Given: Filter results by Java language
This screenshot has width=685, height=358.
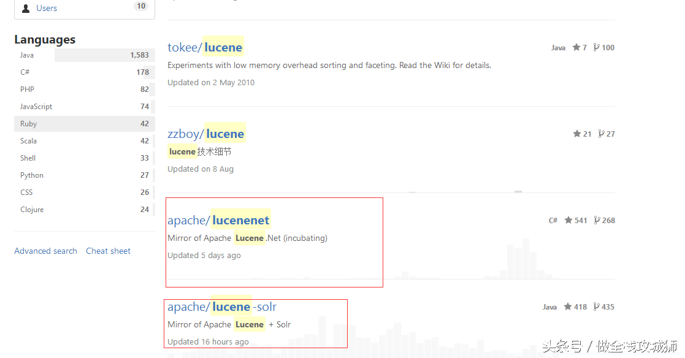Looking at the screenshot, I should click(x=84, y=55).
